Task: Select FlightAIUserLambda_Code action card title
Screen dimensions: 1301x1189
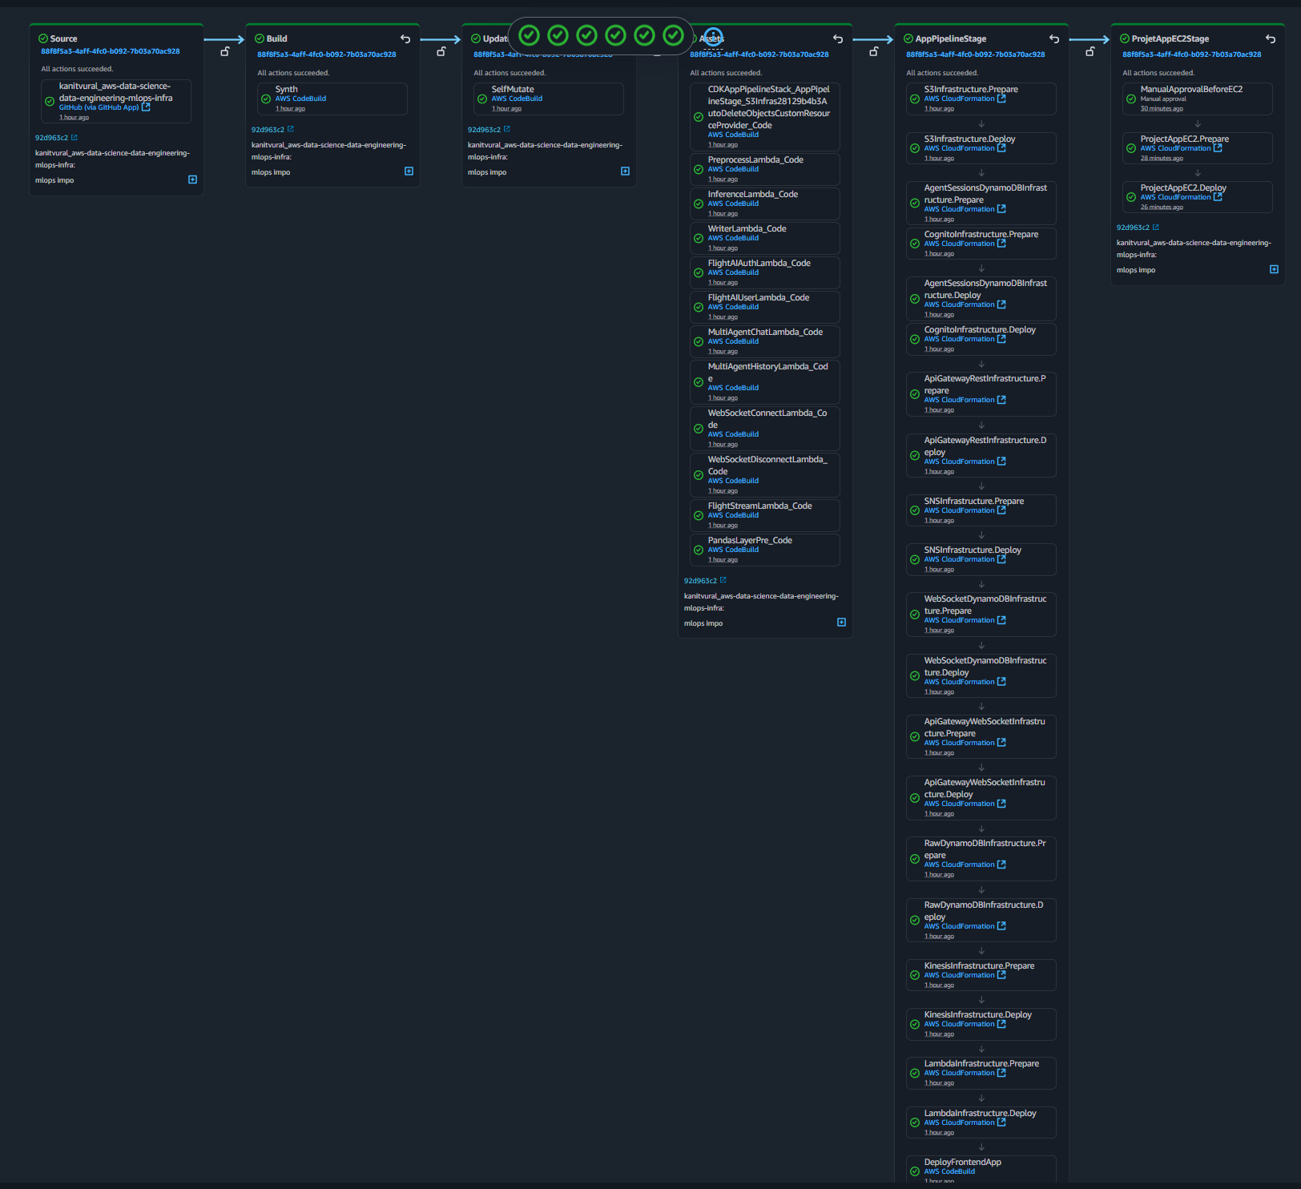Action: [x=758, y=297]
